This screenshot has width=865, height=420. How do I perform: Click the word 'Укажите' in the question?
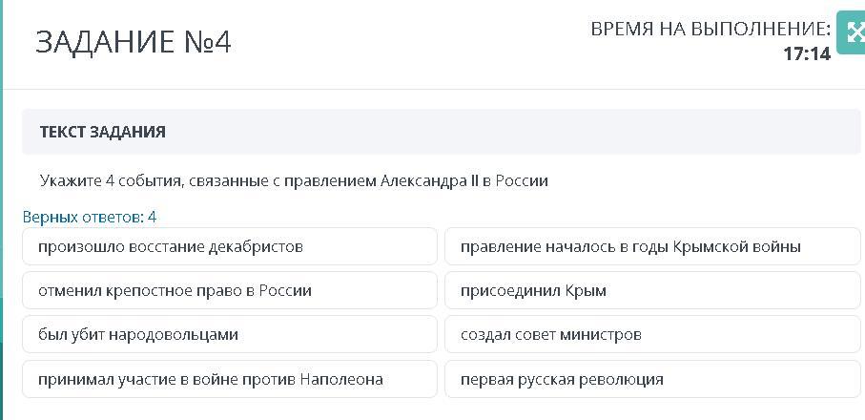tap(70, 181)
